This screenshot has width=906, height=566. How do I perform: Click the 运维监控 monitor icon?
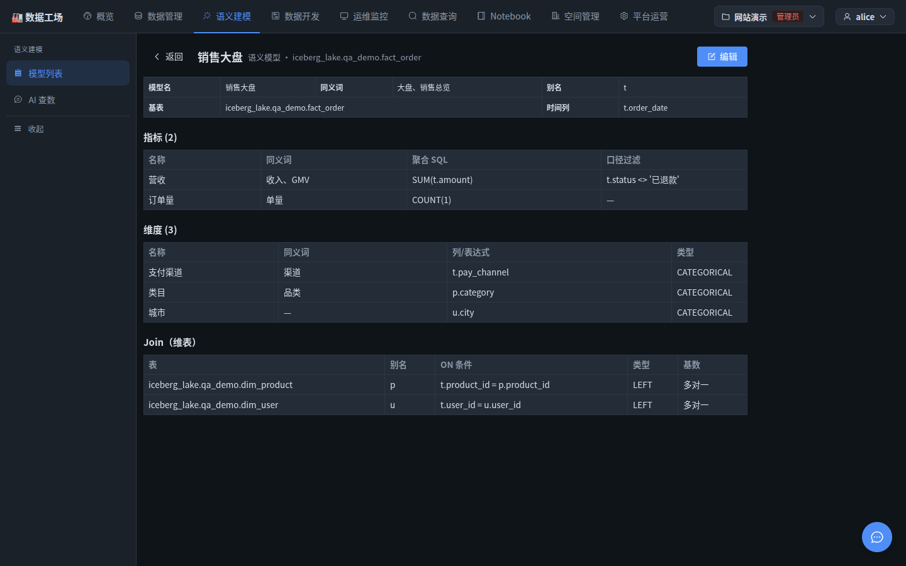344,16
